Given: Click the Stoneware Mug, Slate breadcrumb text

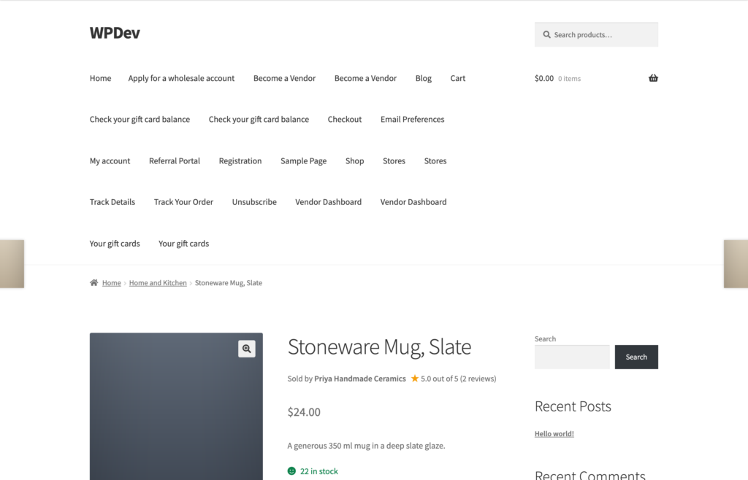Looking at the screenshot, I should [229, 283].
